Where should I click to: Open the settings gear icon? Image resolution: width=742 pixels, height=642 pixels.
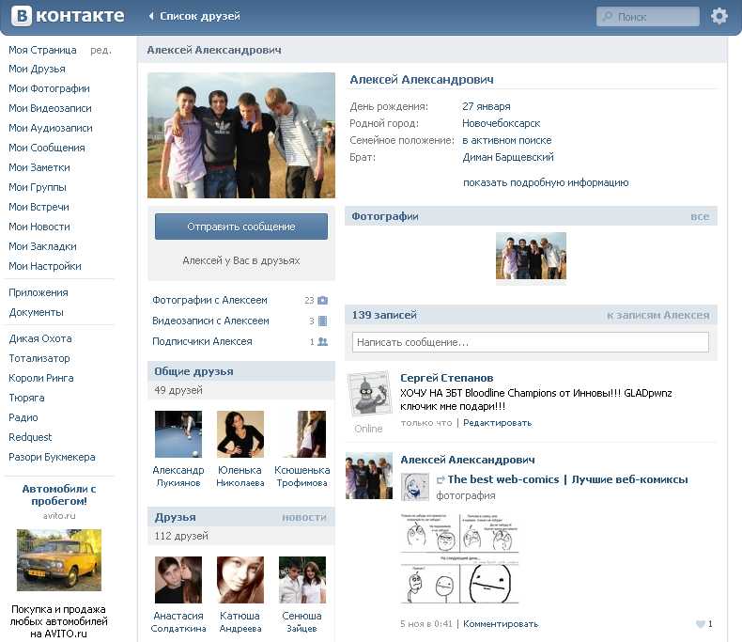[x=719, y=16]
